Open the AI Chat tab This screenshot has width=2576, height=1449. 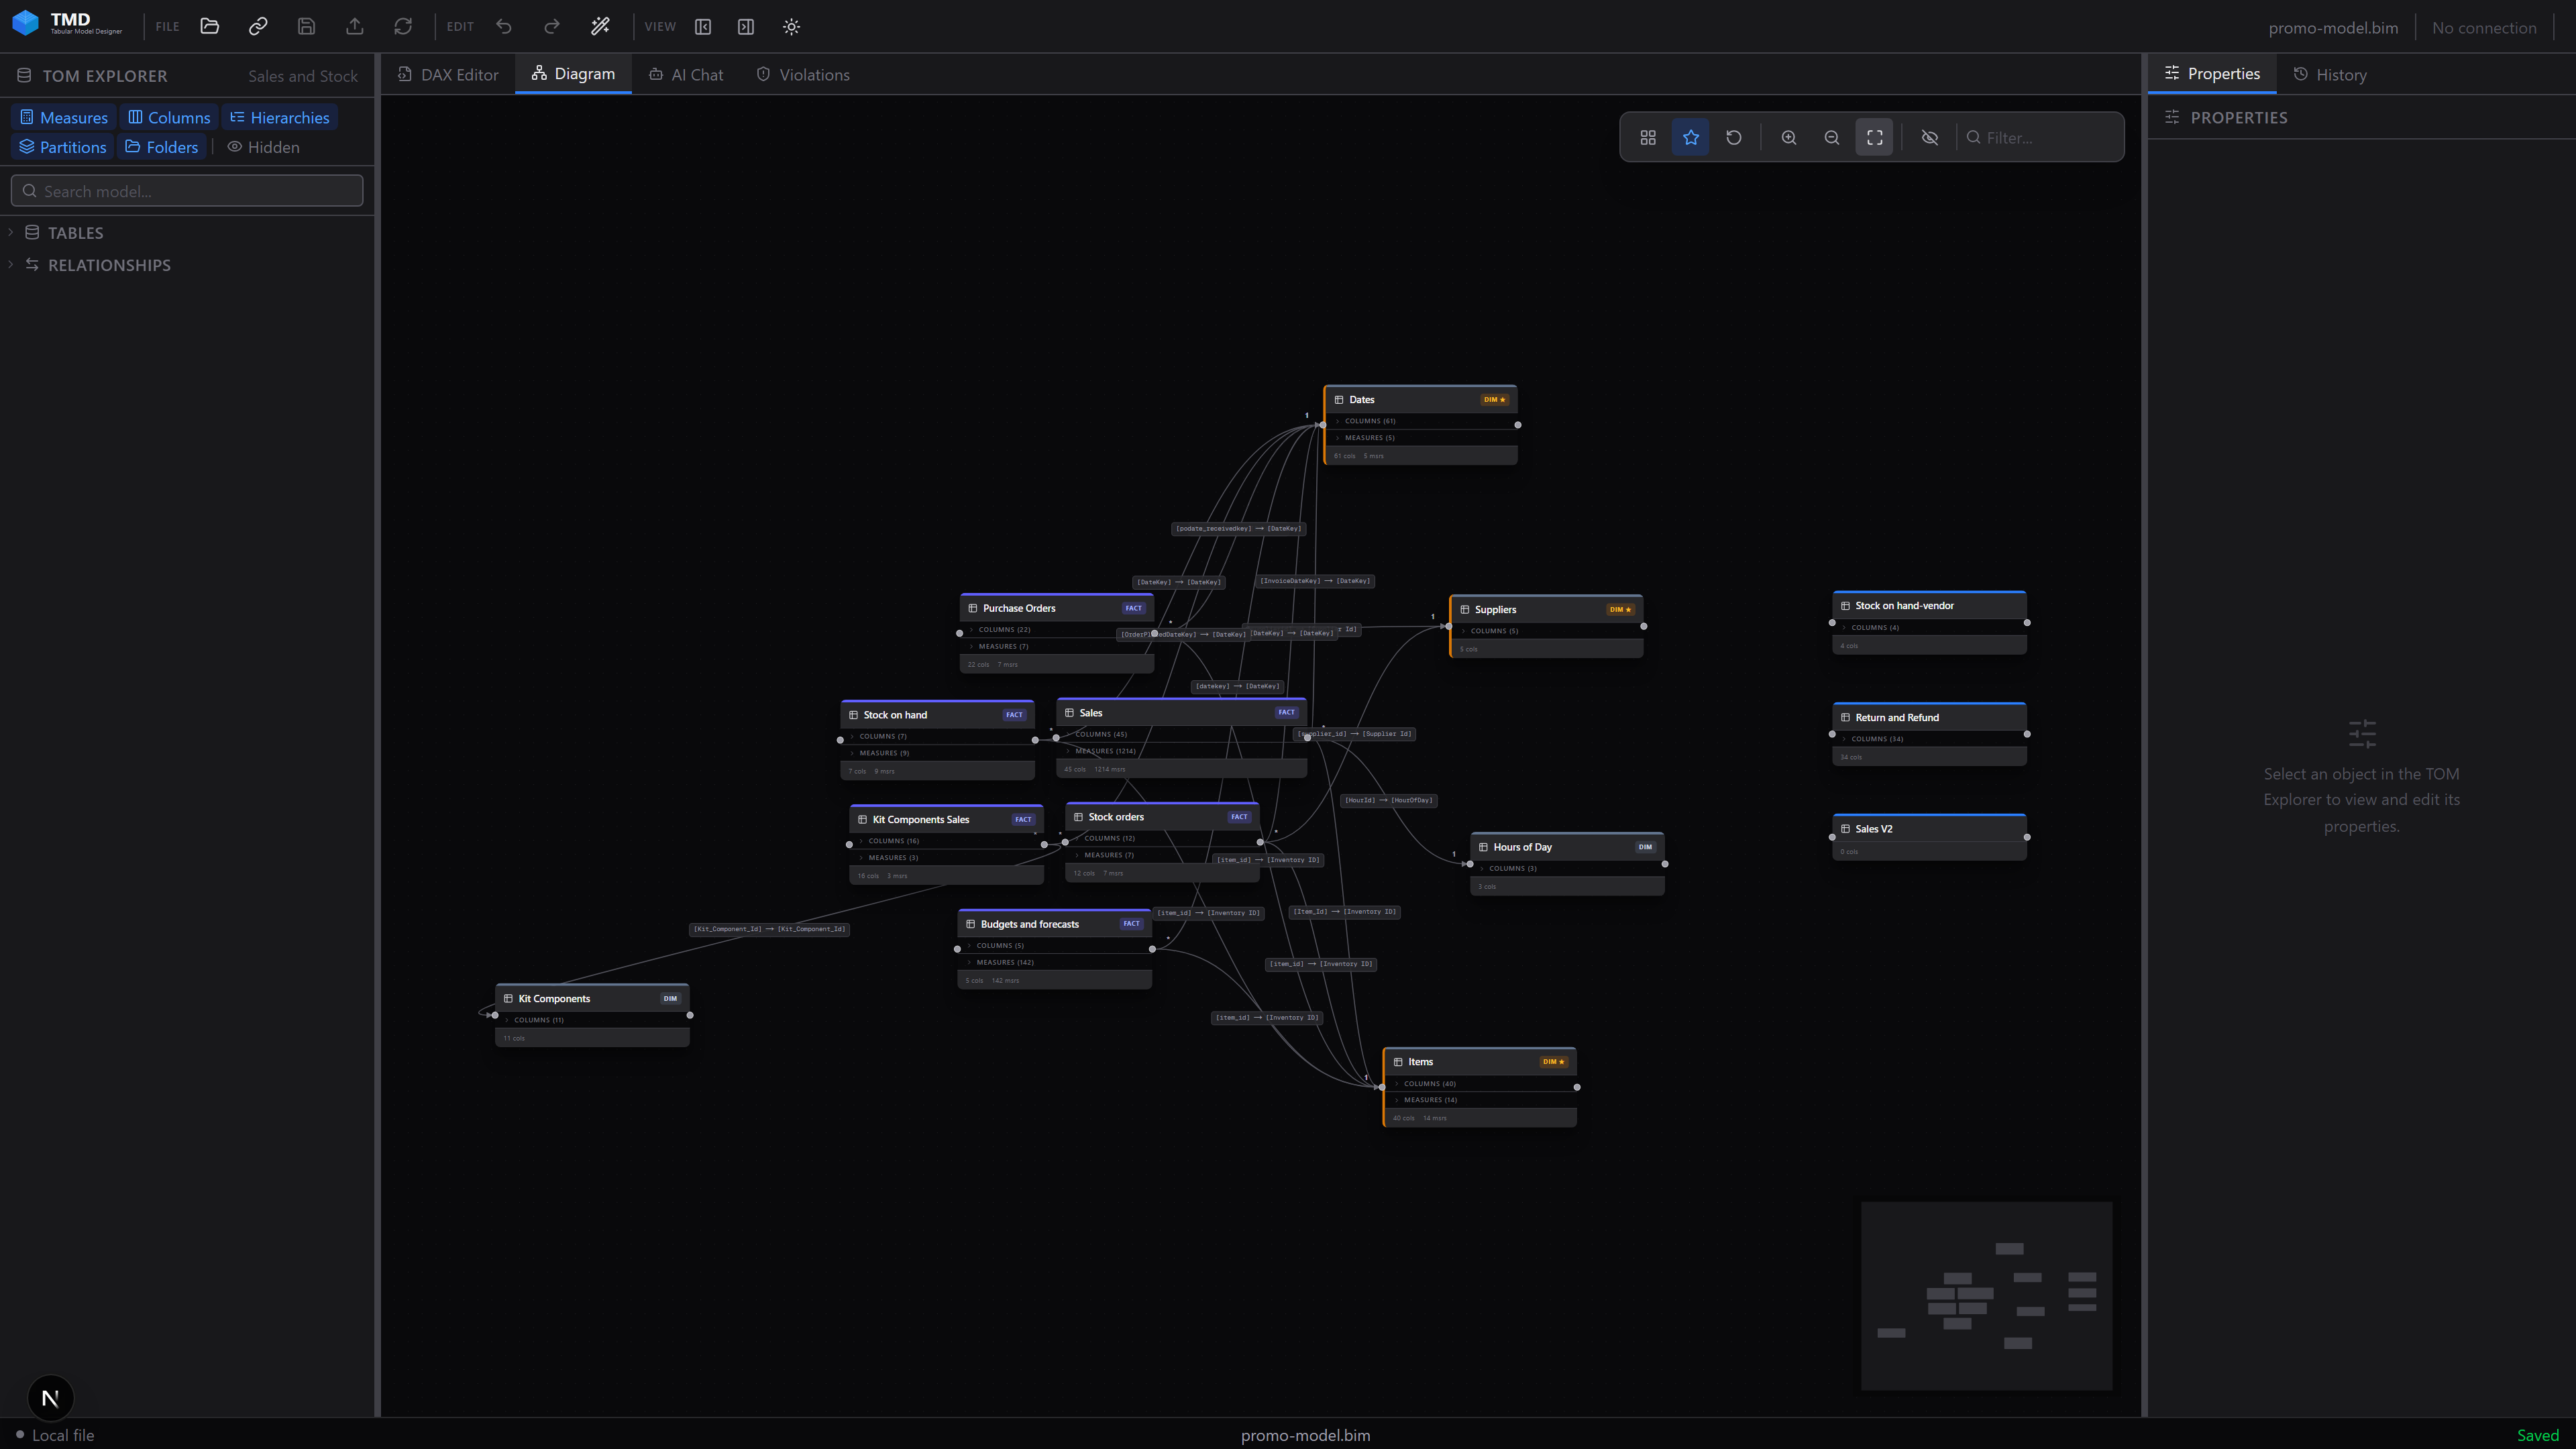(686, 75)
